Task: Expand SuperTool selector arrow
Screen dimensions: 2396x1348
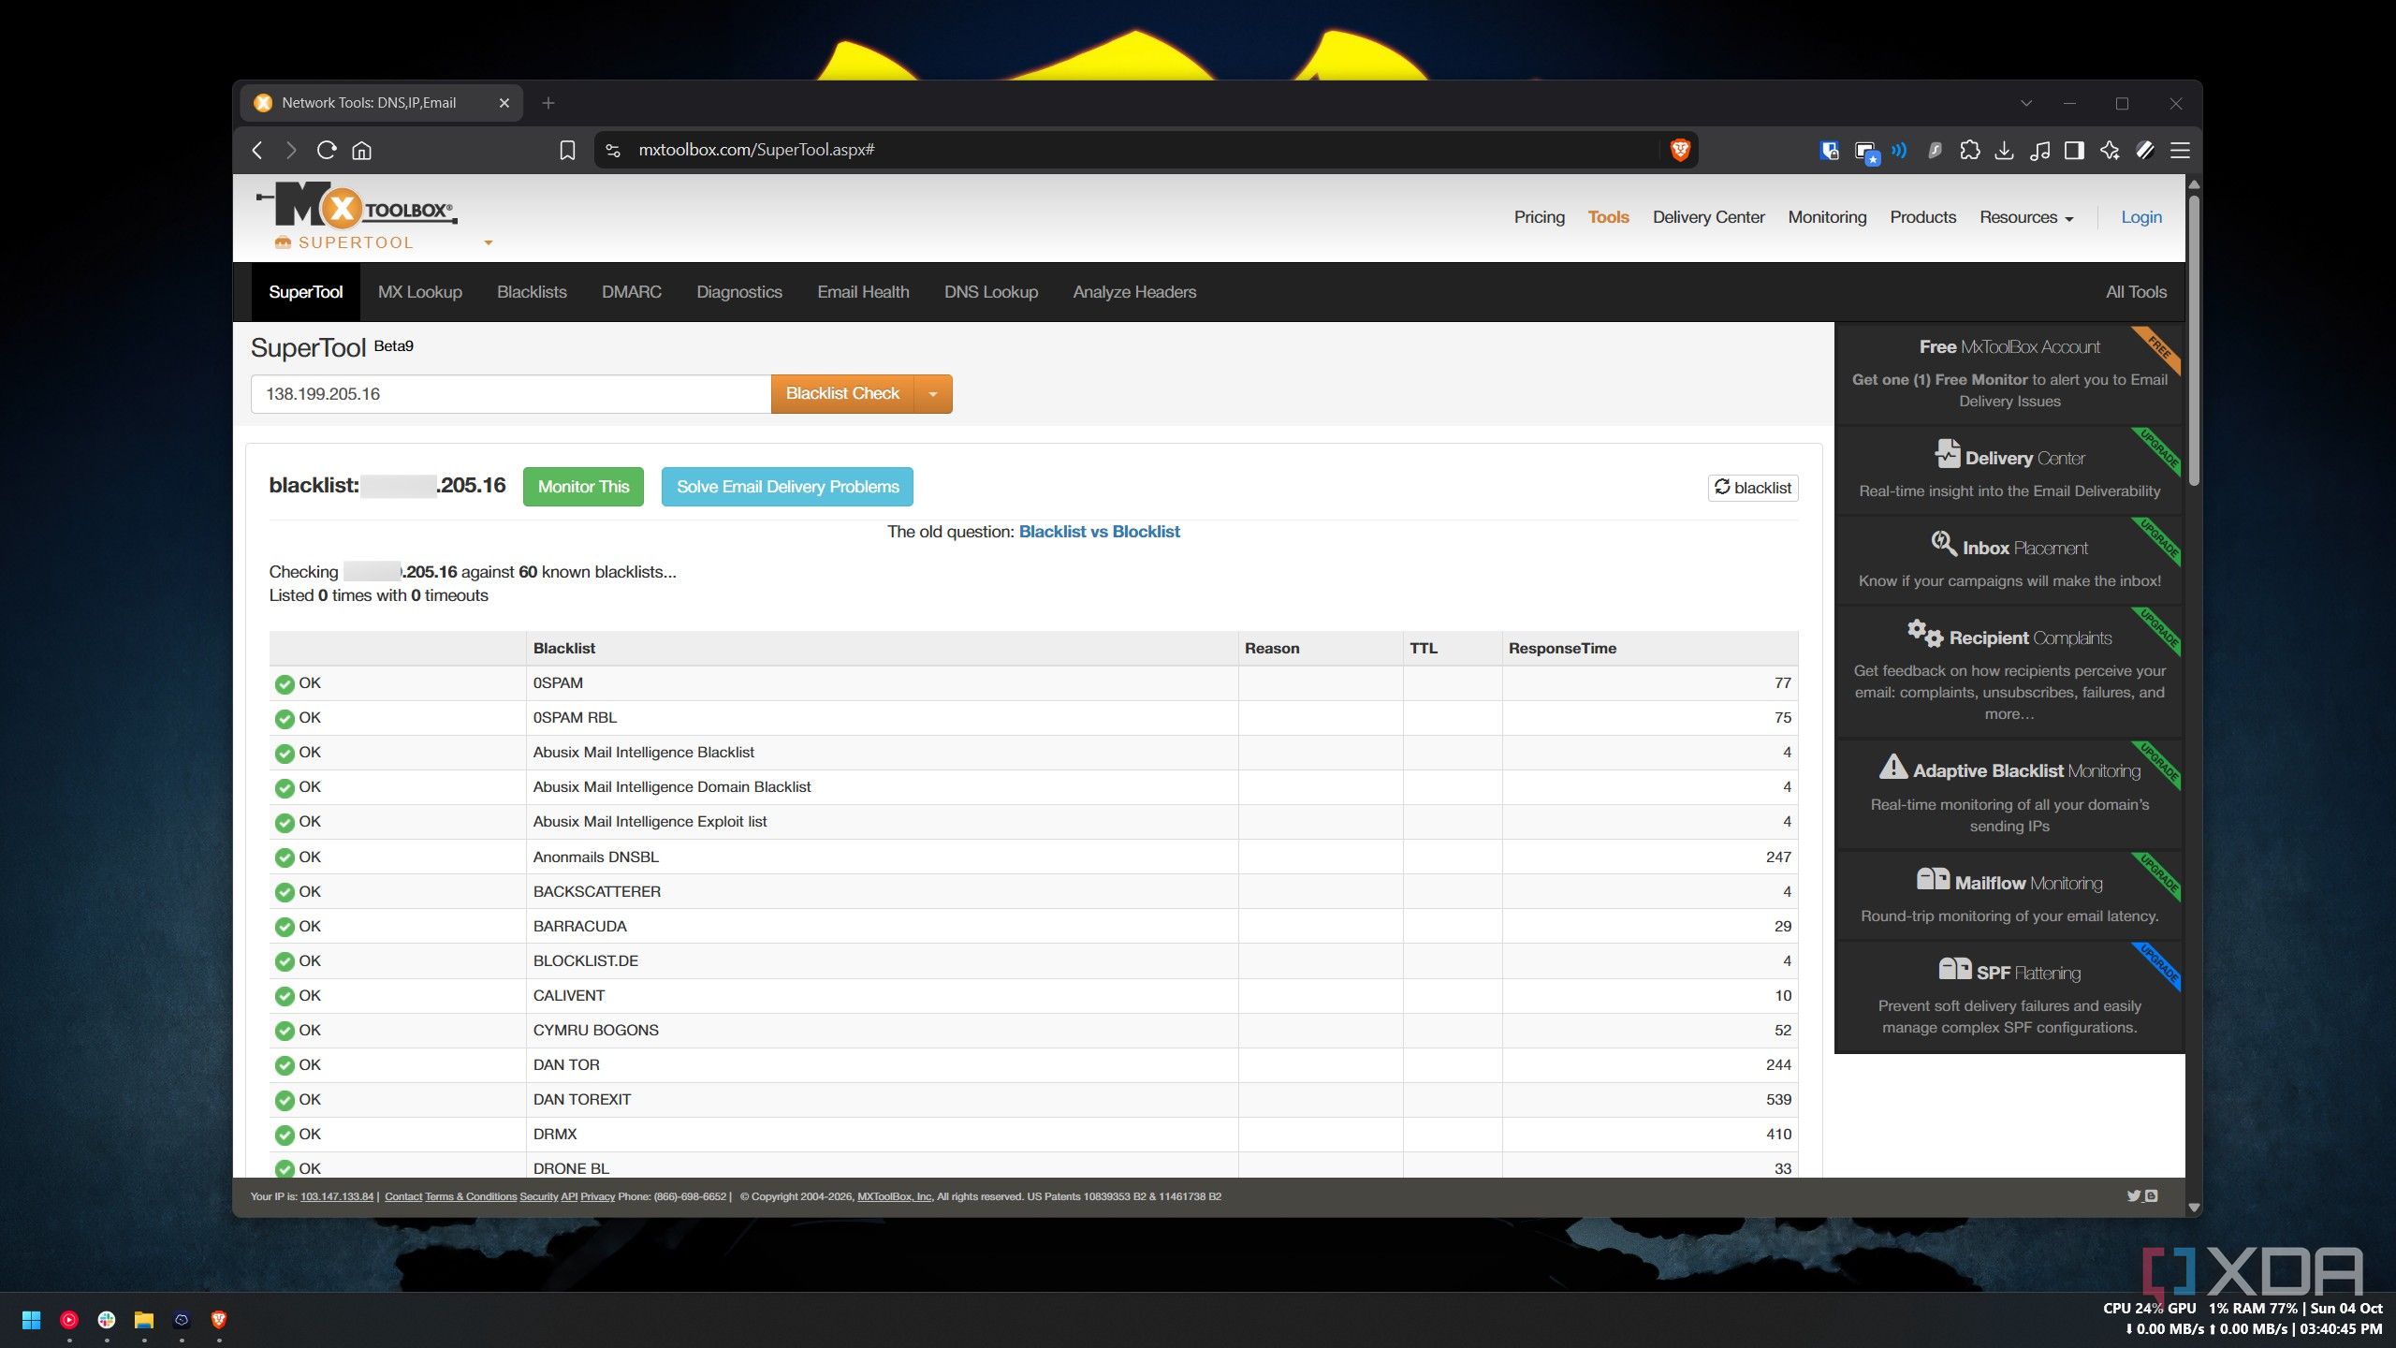Action: tap(488, 242)
